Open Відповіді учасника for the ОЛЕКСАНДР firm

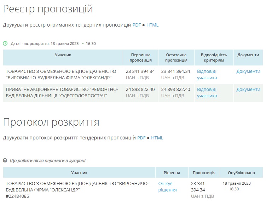207,75
